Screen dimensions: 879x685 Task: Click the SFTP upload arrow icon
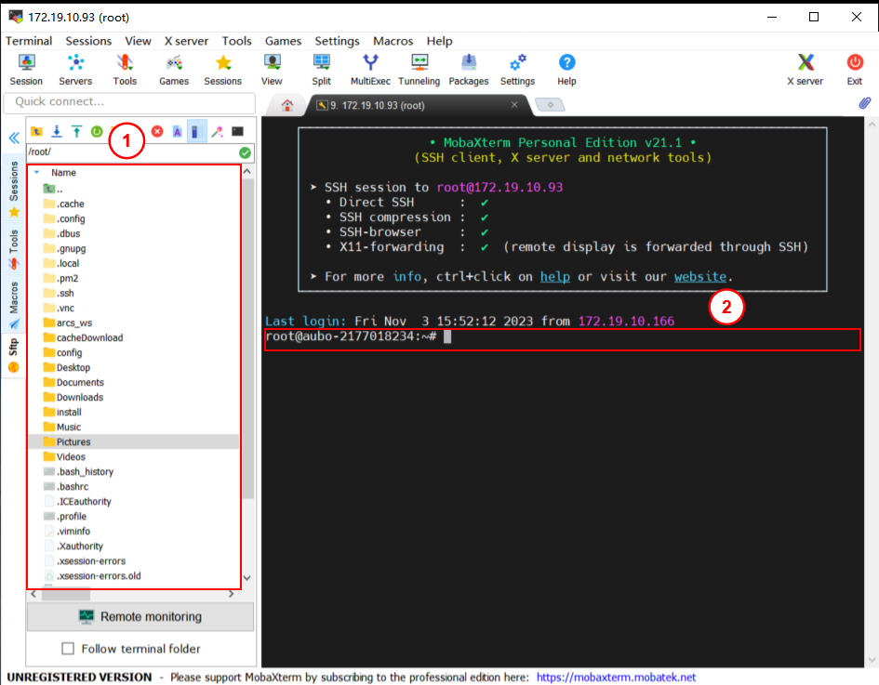[77, 132]
